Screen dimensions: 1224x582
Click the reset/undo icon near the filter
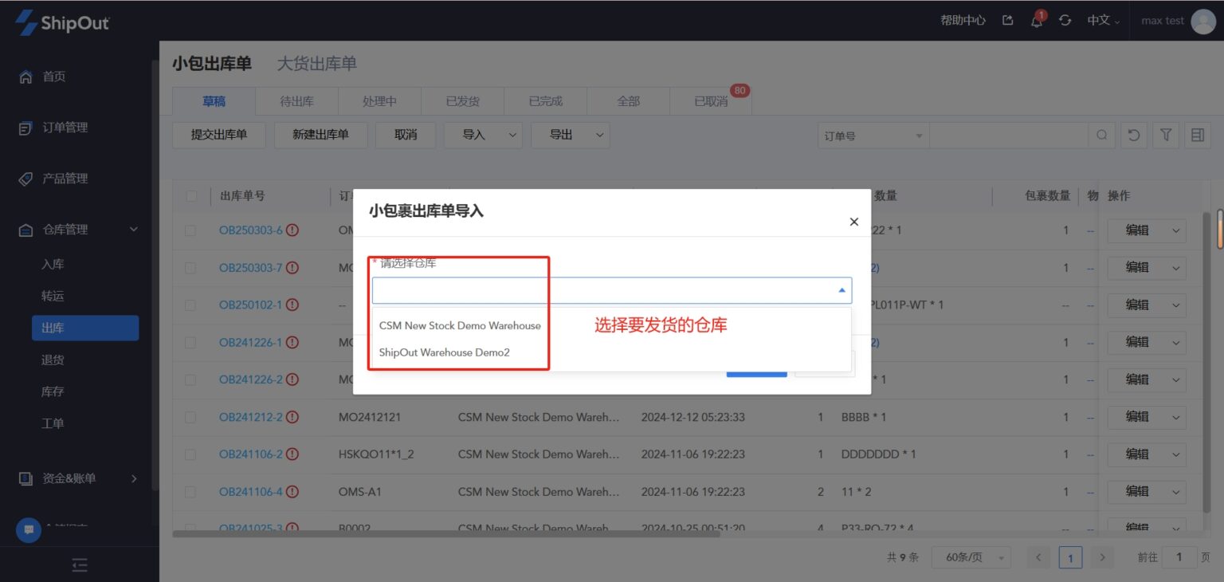(1133, 135)
